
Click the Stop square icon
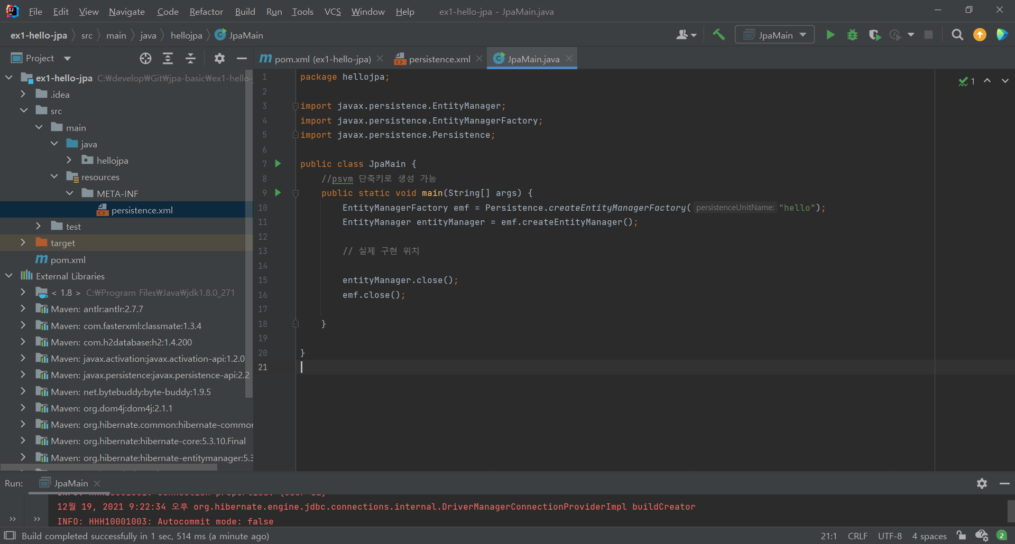928,35
